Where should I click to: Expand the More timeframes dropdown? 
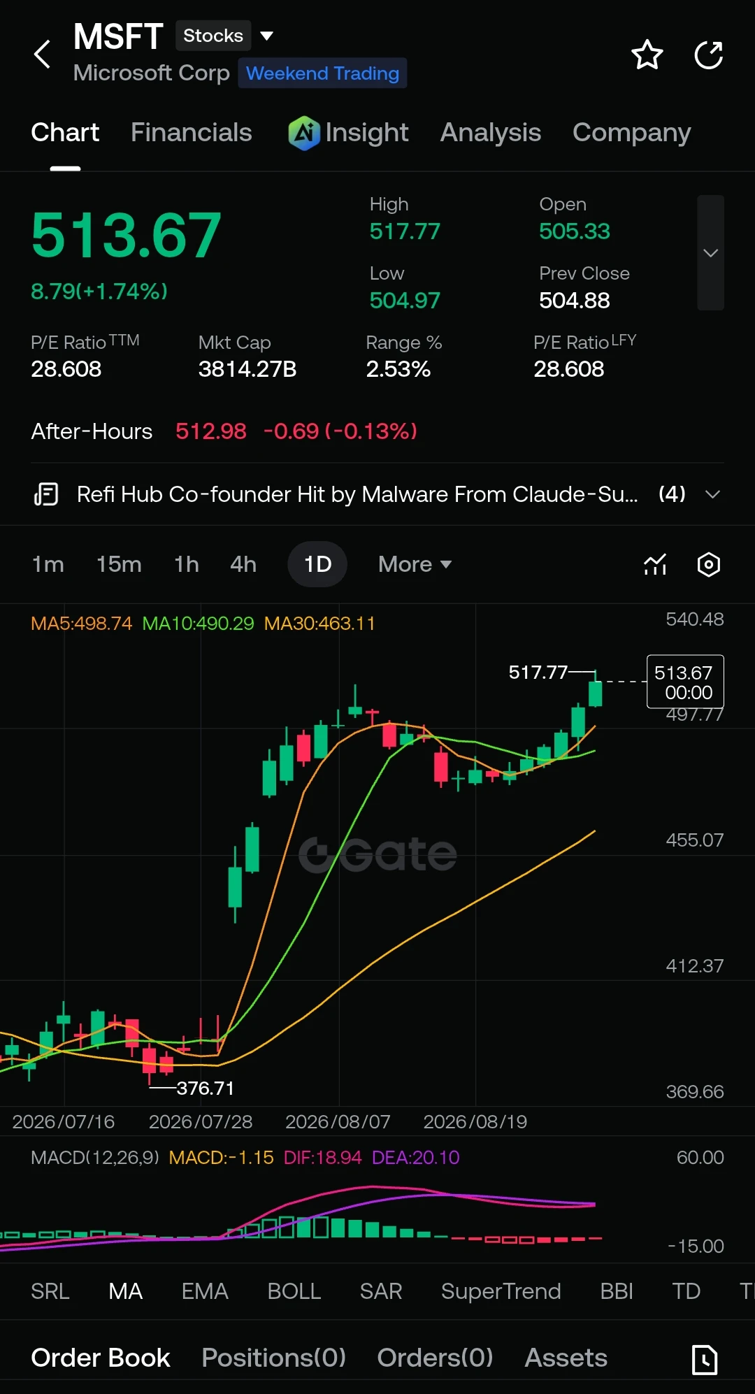click(415, 564)
